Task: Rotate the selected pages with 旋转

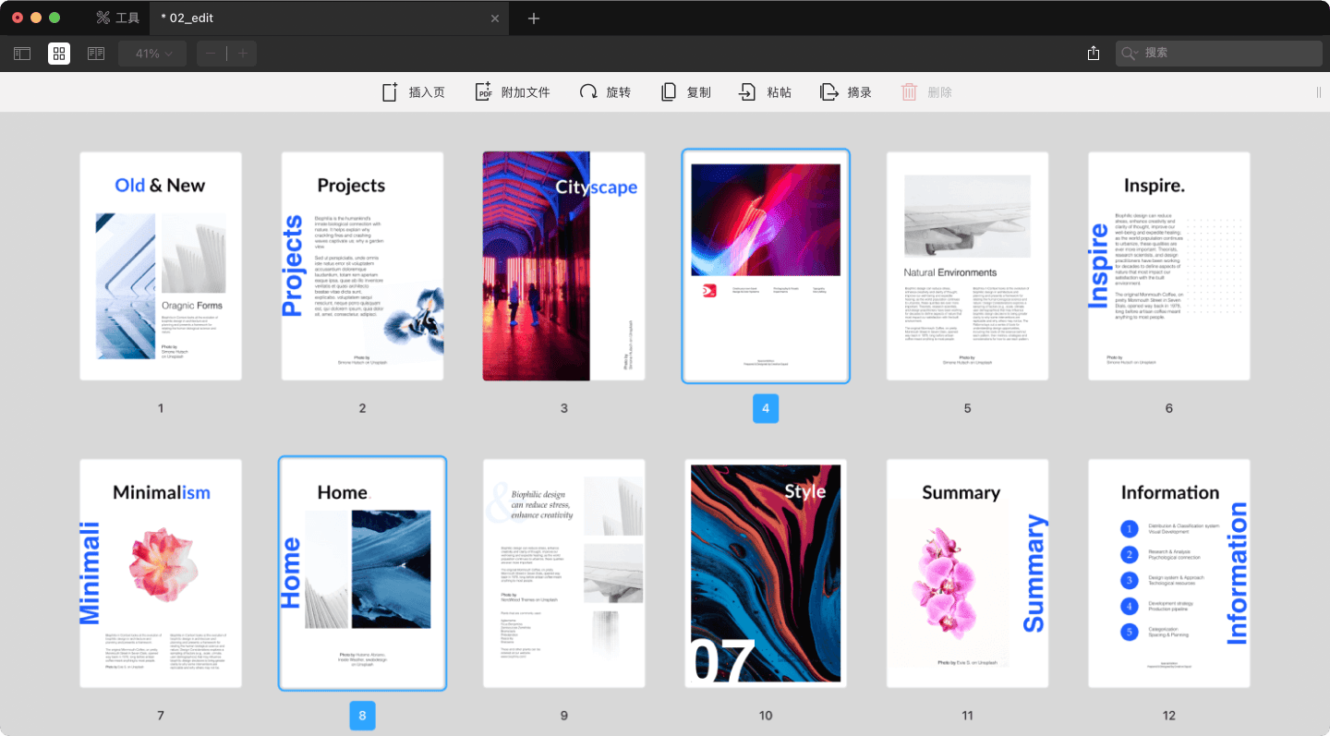Action: pos(588,92)
